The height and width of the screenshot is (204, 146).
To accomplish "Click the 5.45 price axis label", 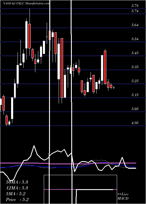I will pyautogui.click(x=135, y=53).
